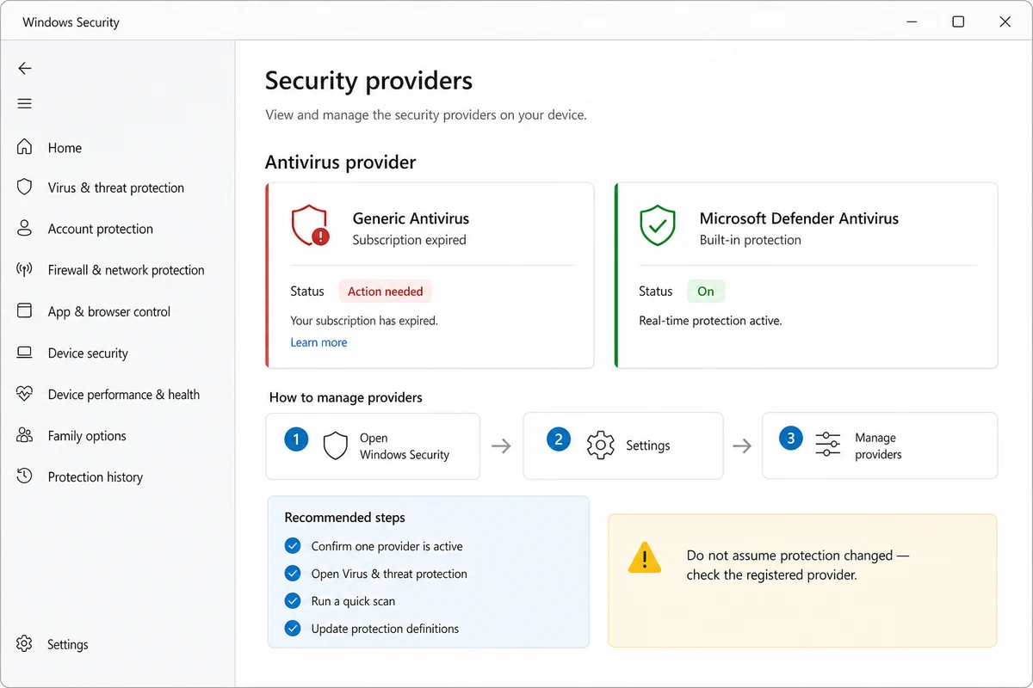Click red warning shield on Generic Antivirus
The width and height of the screenshot is (1033, 688).
click(310, 225)
